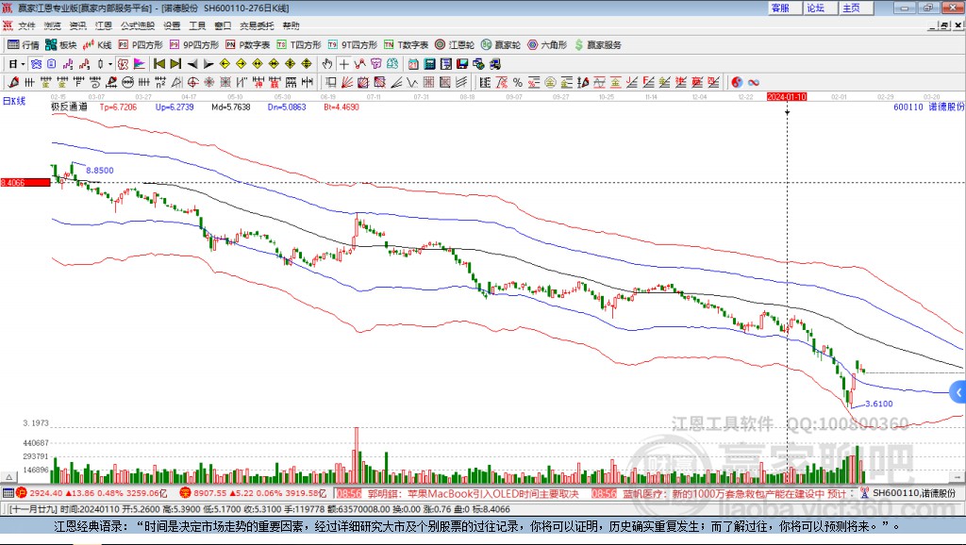Move chart right with black right arrow
Screen dimensions: 966x545
coord(208,64)
